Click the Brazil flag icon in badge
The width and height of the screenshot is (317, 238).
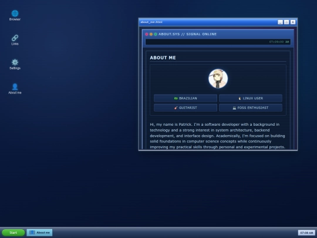pos(176,98)
